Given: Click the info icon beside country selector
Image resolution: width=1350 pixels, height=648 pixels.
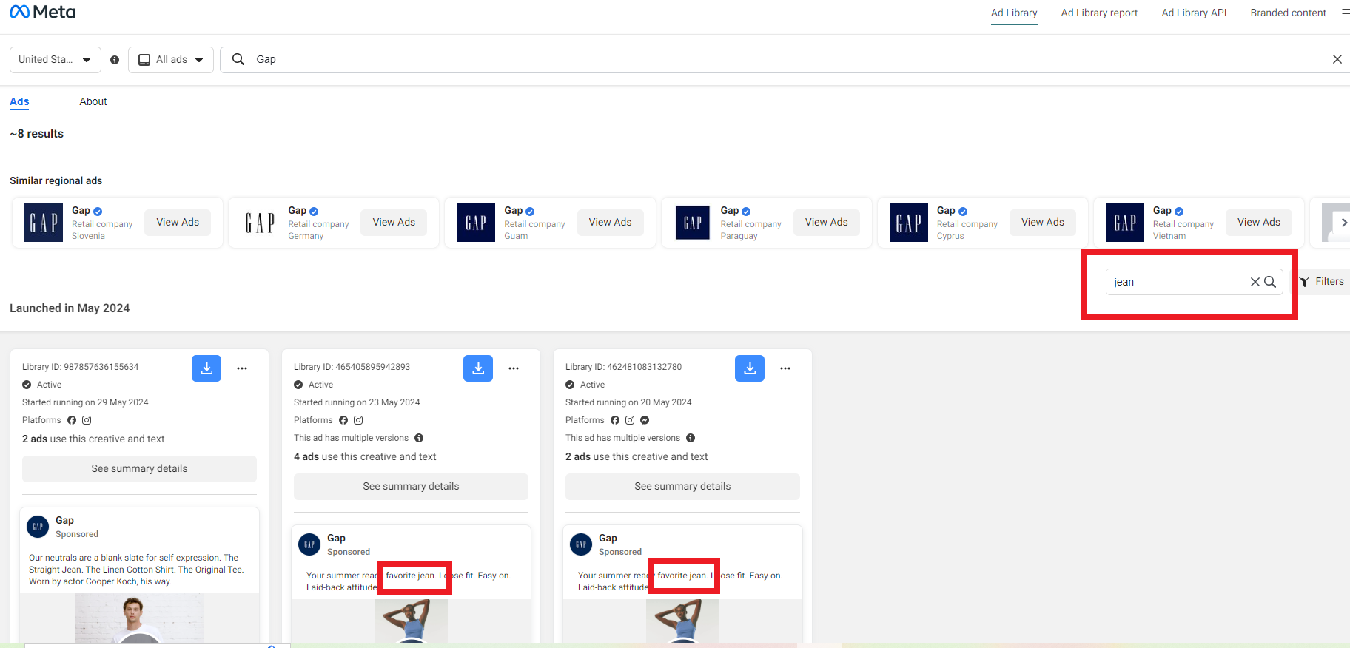Looking at the screenshot, I should tap(115, 60).
